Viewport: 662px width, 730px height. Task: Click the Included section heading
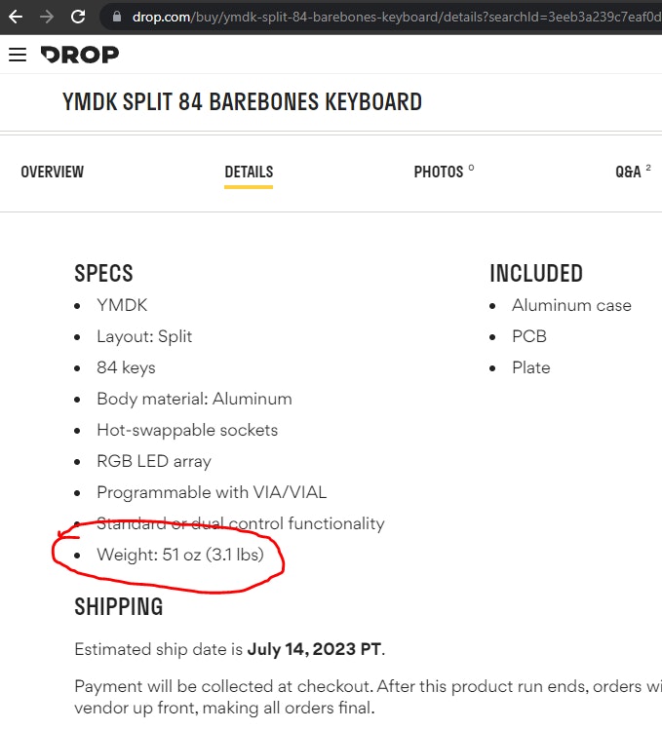[x=536, y=274]
